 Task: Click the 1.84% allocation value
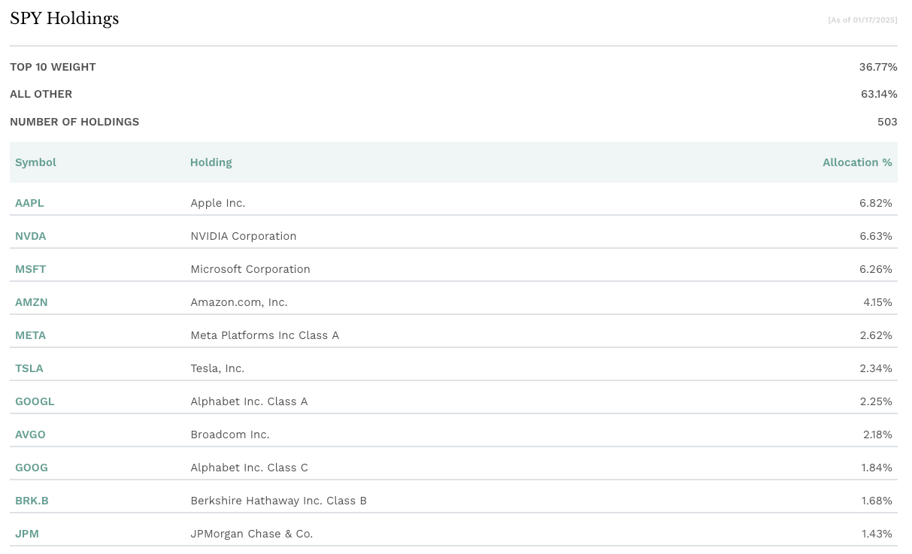click(x=877, y=468)
